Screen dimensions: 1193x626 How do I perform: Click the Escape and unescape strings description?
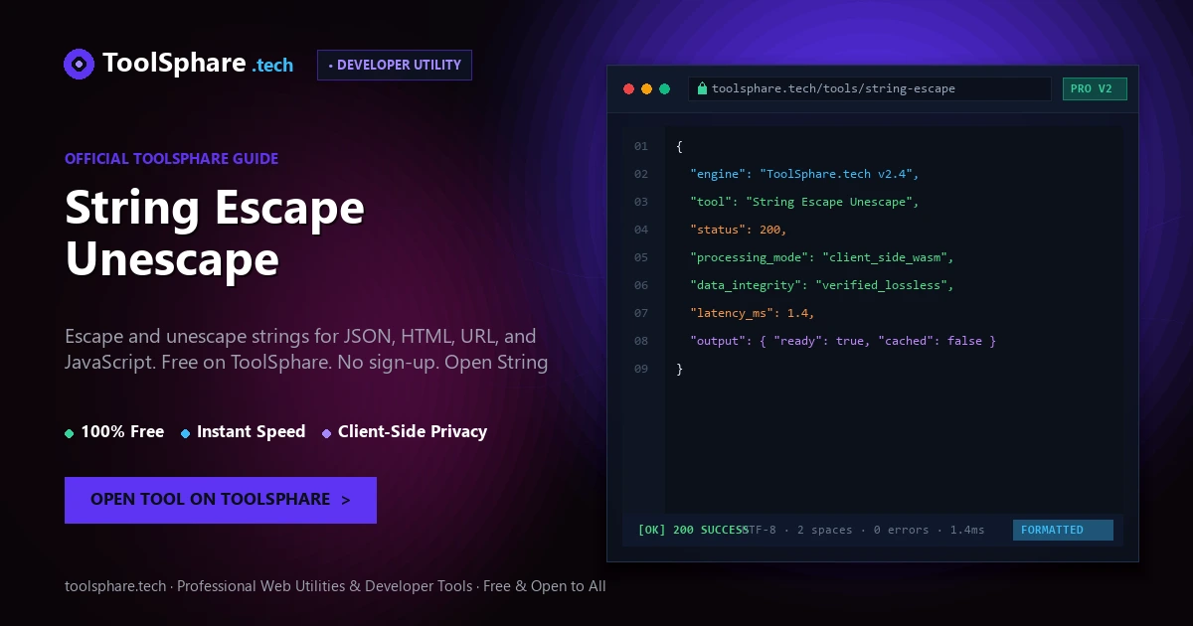click(x=306, y=349)
